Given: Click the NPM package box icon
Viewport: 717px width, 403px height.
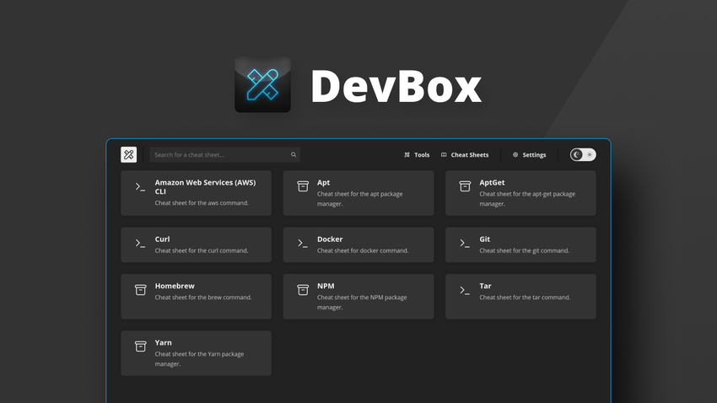Looking at the screenshot, I should [x=303, y=290].
